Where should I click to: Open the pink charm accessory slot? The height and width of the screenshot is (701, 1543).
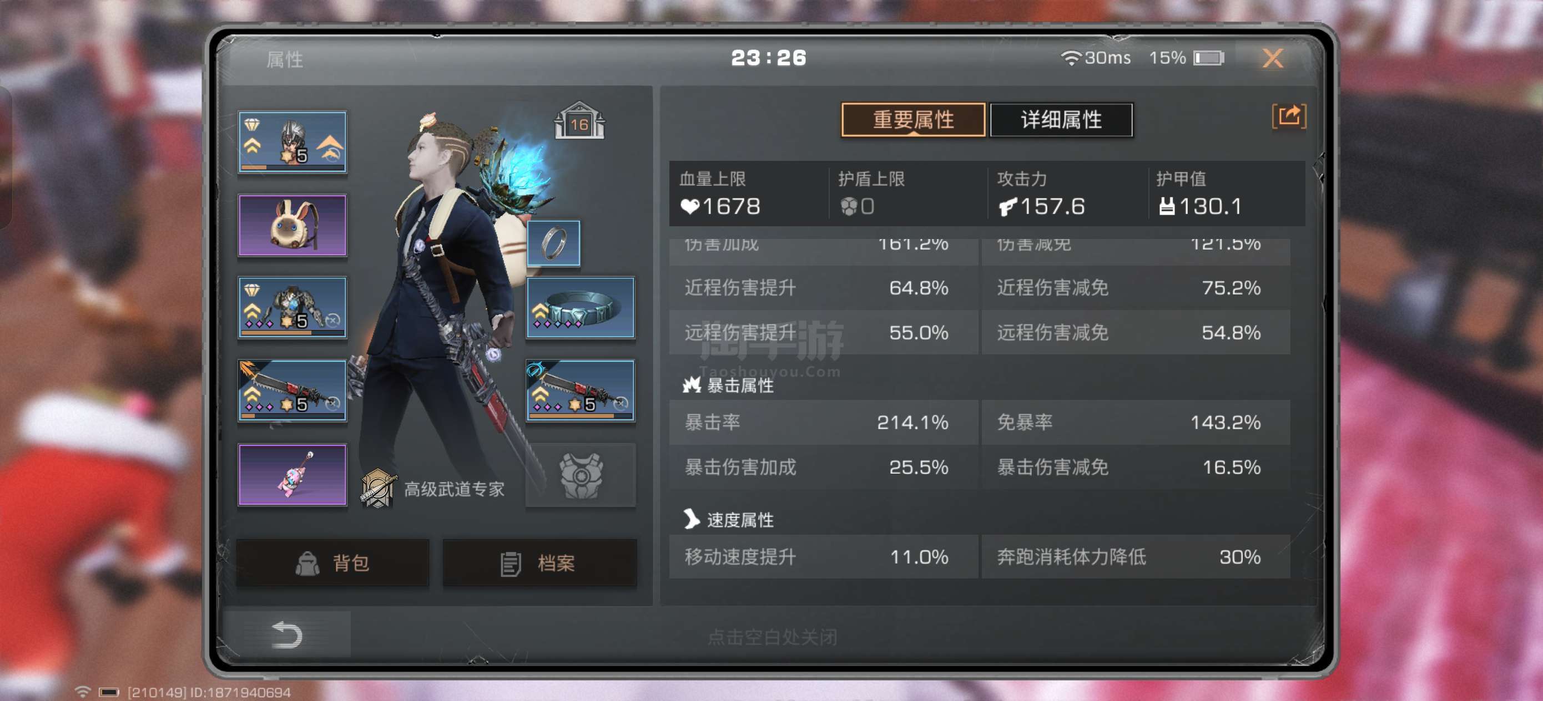coord(293,475)
